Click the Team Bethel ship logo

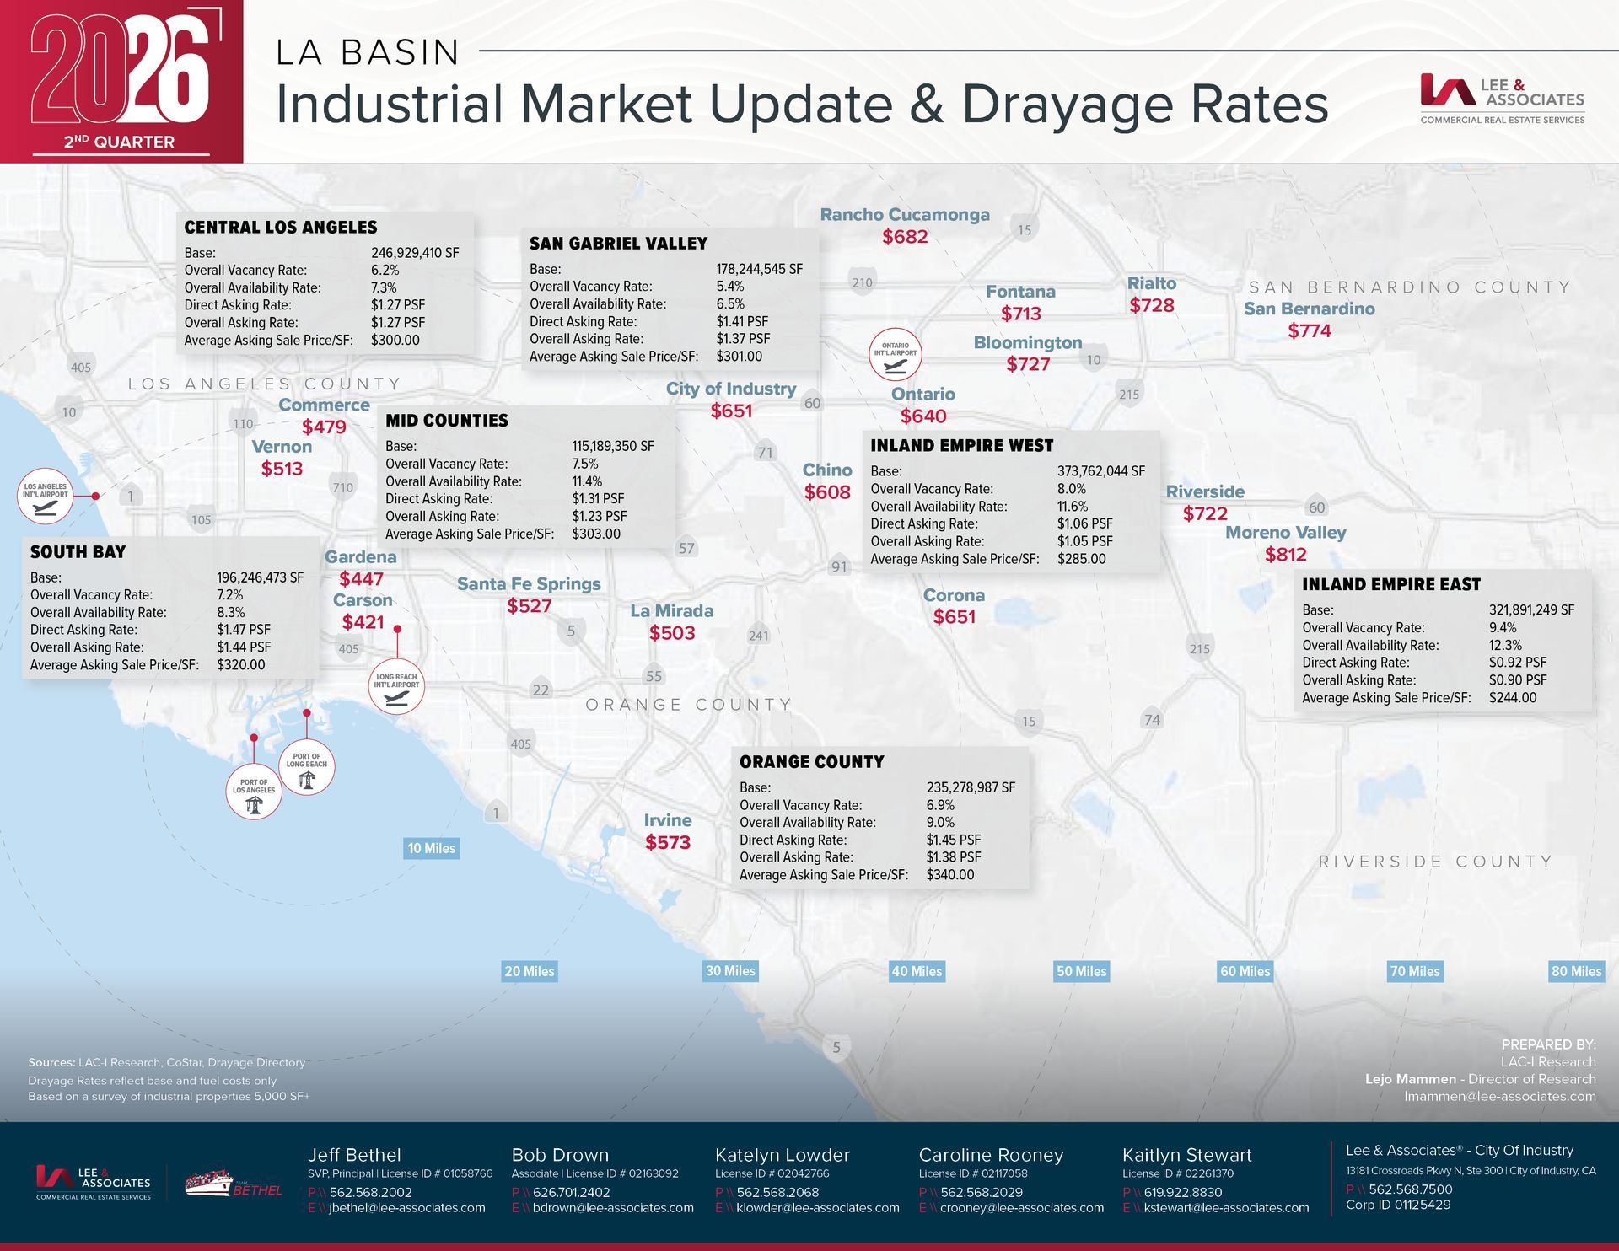(x=234, y=1184)
